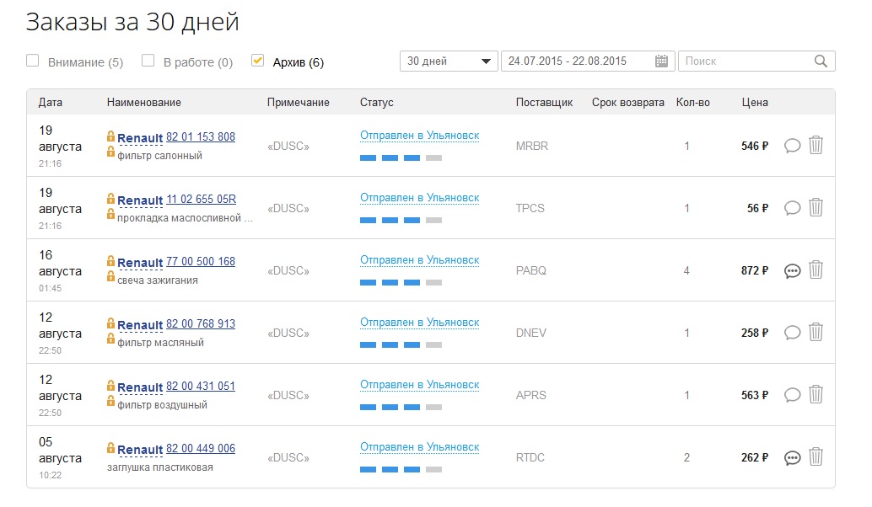The height and width of the screenshot is (507, 872).
Task: Sort by the Дата column header
Action: tap(51, 103)
